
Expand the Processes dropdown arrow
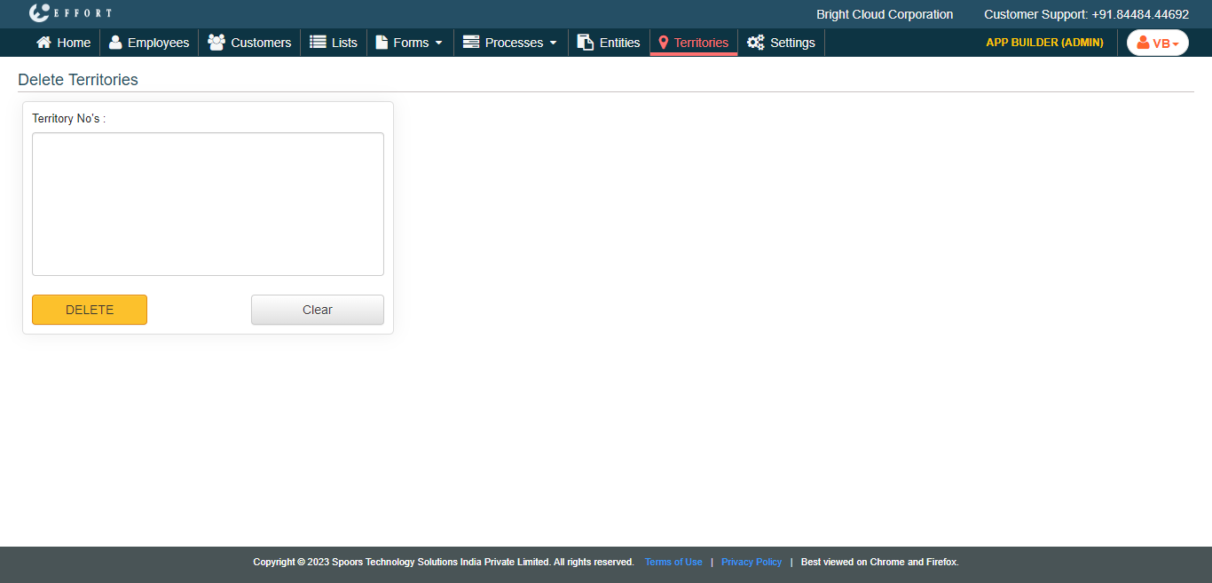pos(554,43)
